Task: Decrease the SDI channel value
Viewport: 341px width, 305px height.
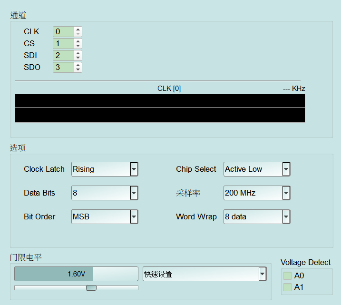Action: (x=78, y=58)
